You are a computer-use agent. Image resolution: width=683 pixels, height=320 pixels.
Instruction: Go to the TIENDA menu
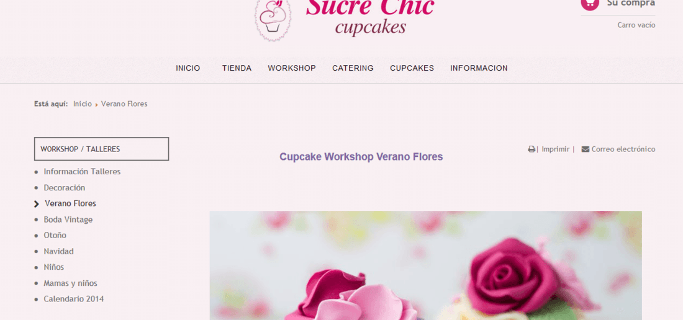pyautogui.click(x=237, y=68)
